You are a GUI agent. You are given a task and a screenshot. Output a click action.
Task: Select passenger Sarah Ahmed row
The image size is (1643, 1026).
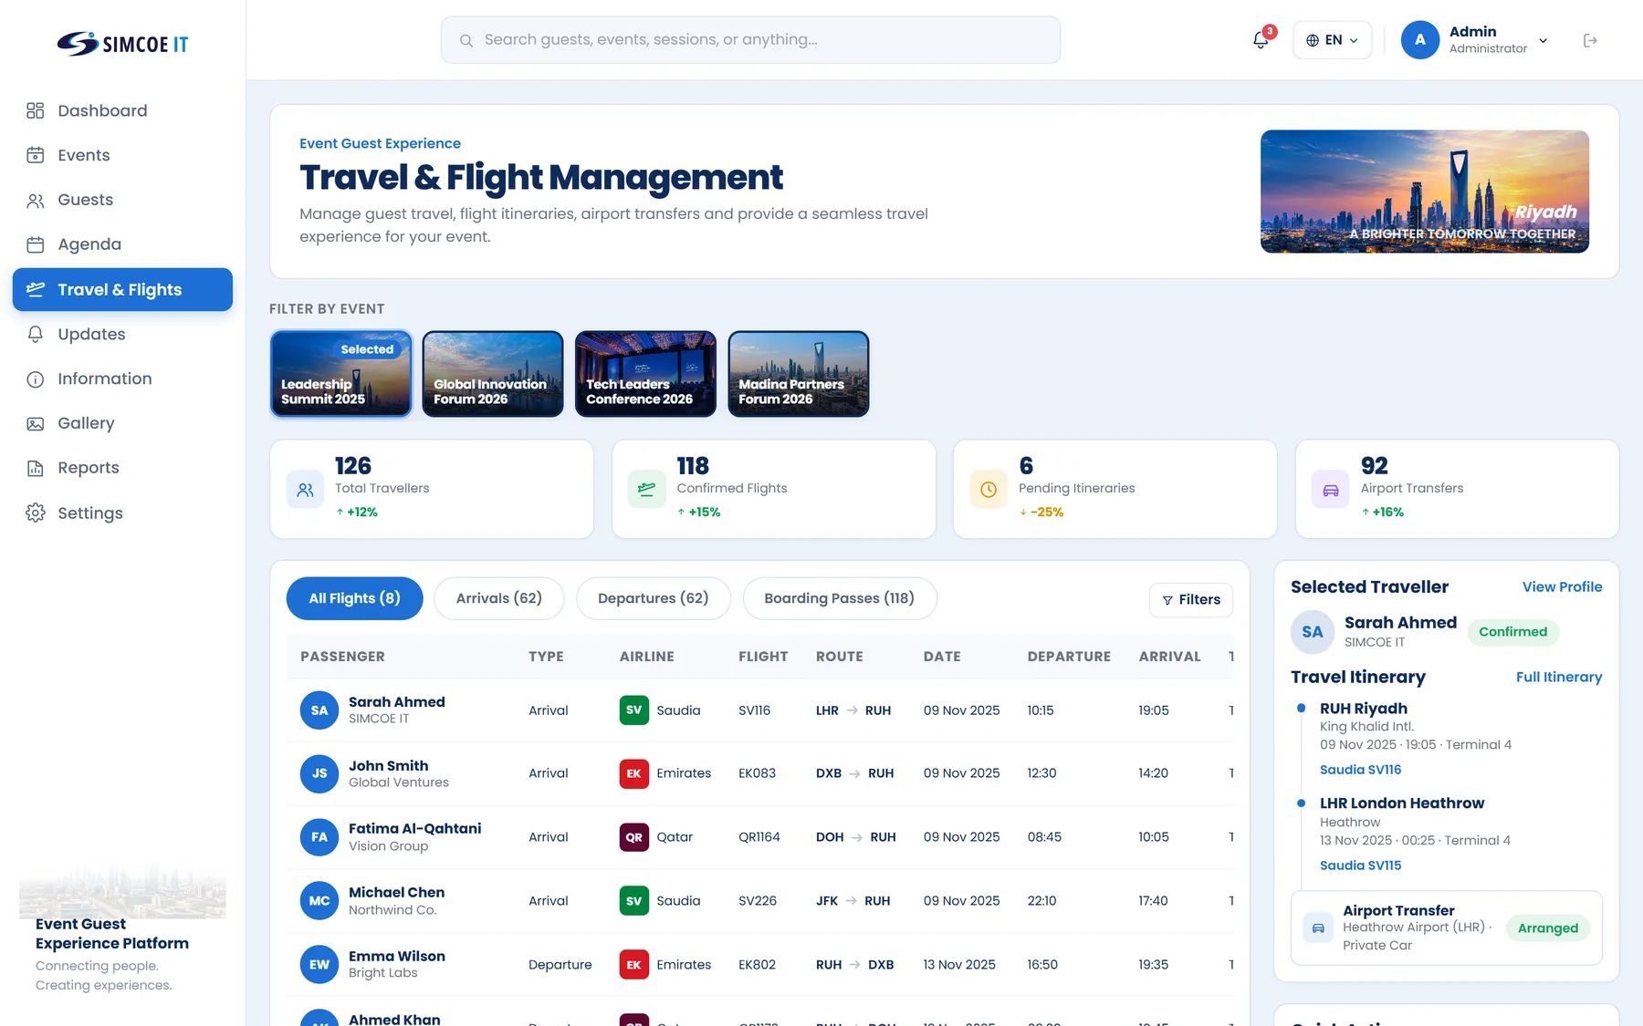760,710
